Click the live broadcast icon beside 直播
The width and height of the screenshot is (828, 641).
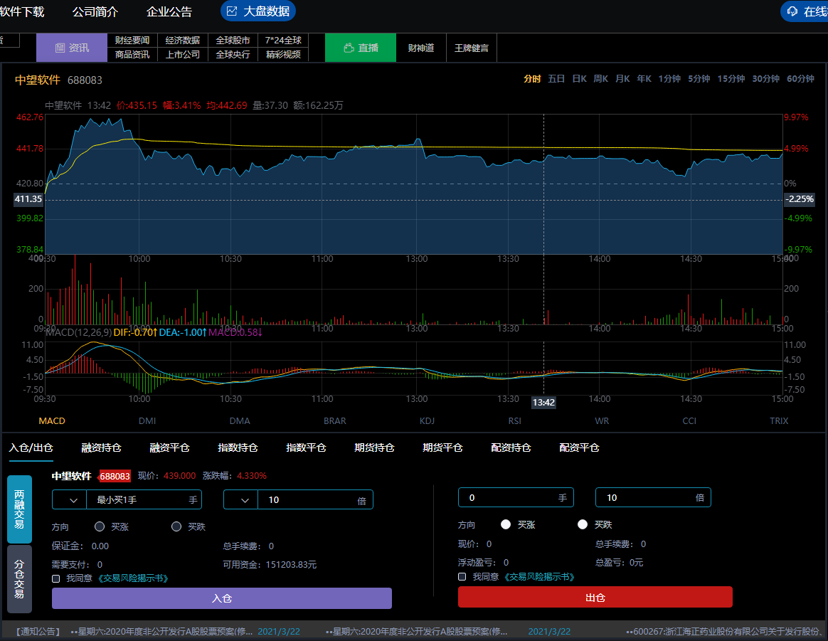[349, 48]
